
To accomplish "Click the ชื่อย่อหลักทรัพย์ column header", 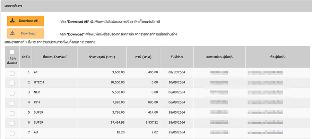I will pos(54,57).
